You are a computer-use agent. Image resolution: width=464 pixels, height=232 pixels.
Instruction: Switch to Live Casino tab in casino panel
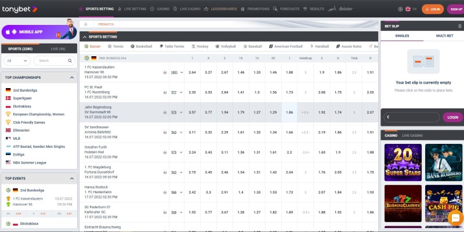point(412,136)
